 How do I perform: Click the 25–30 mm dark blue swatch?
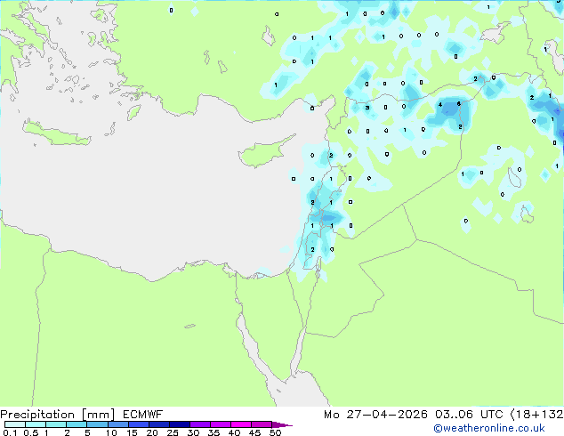[x=179, y=424]
